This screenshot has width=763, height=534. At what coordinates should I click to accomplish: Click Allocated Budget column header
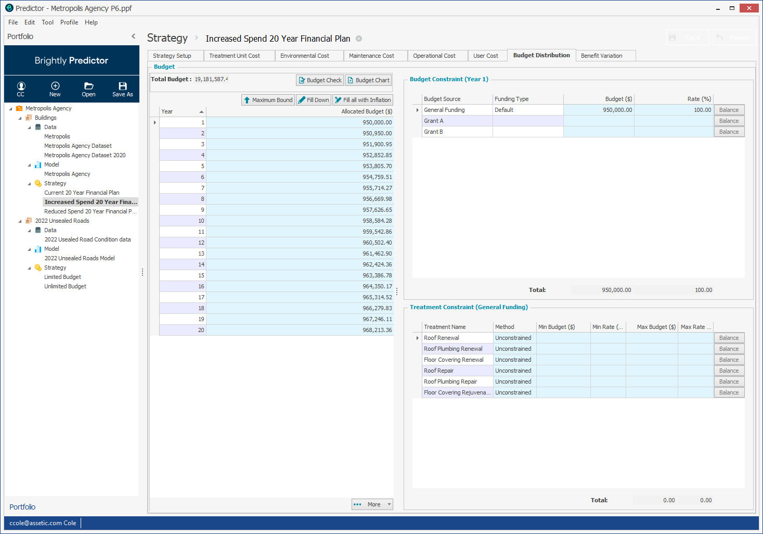tap(300, 111)
